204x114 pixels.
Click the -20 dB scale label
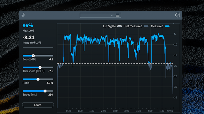tap(175, 66)
